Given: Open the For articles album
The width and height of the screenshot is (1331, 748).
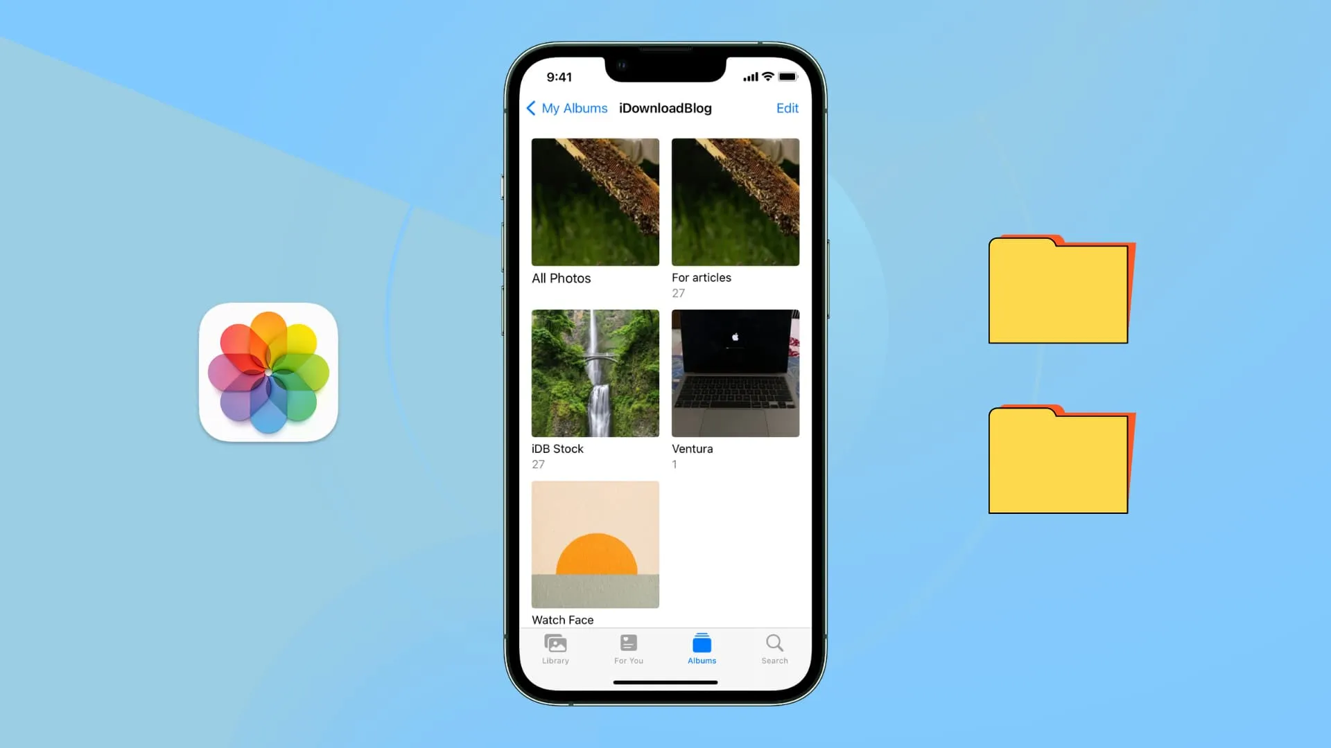Looking at the screenshot, I should (735, 202).
